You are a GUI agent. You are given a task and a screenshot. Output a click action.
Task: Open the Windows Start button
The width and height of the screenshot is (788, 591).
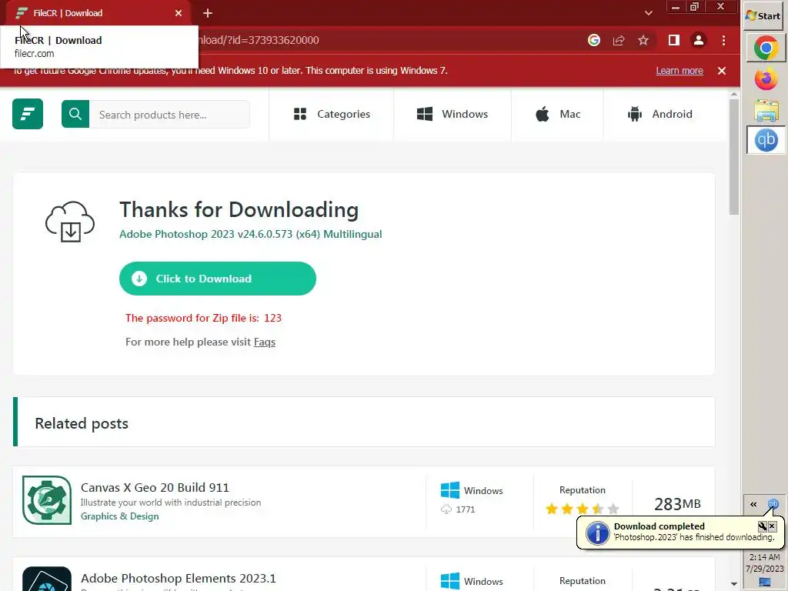click(x=764, y=15)
